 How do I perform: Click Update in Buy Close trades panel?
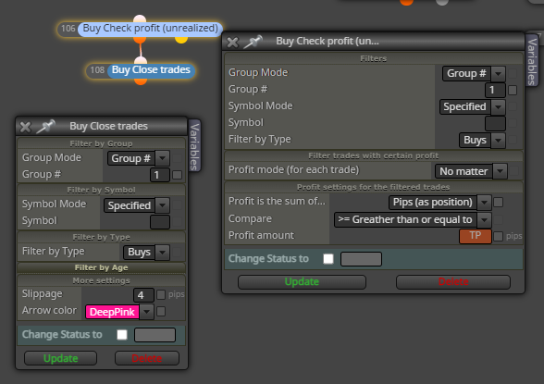coord(60,358)
